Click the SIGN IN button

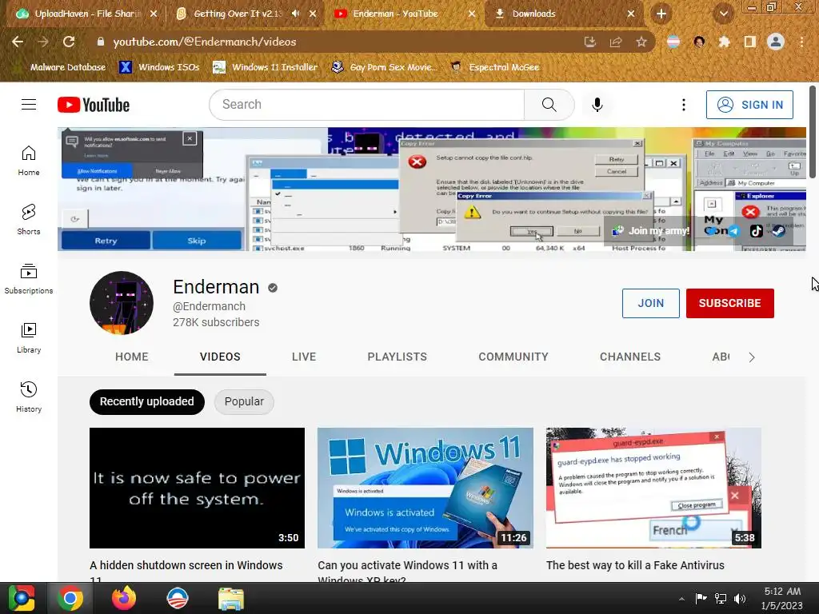point(749,105)
